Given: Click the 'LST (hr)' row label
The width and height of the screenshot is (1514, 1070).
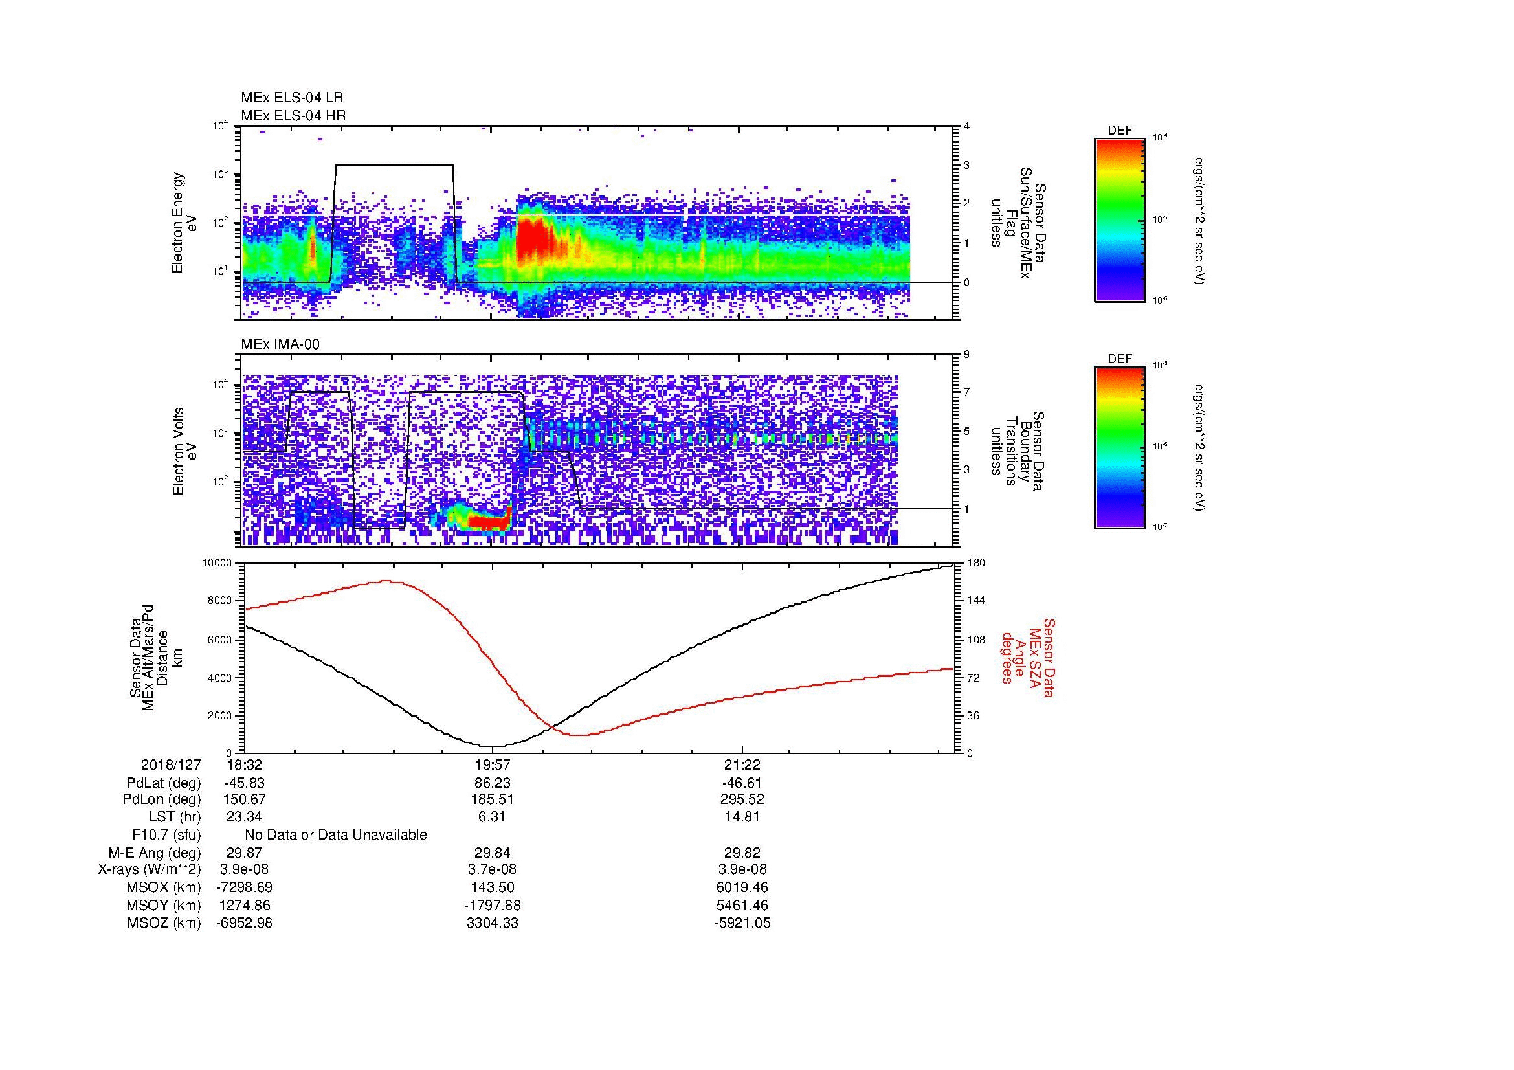Looking at the screenshot, I should tap(175, 817).
